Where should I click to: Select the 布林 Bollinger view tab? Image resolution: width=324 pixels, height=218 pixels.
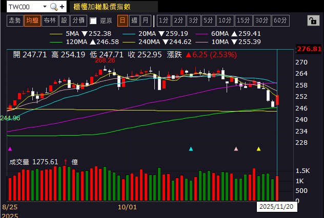point(50,20)
